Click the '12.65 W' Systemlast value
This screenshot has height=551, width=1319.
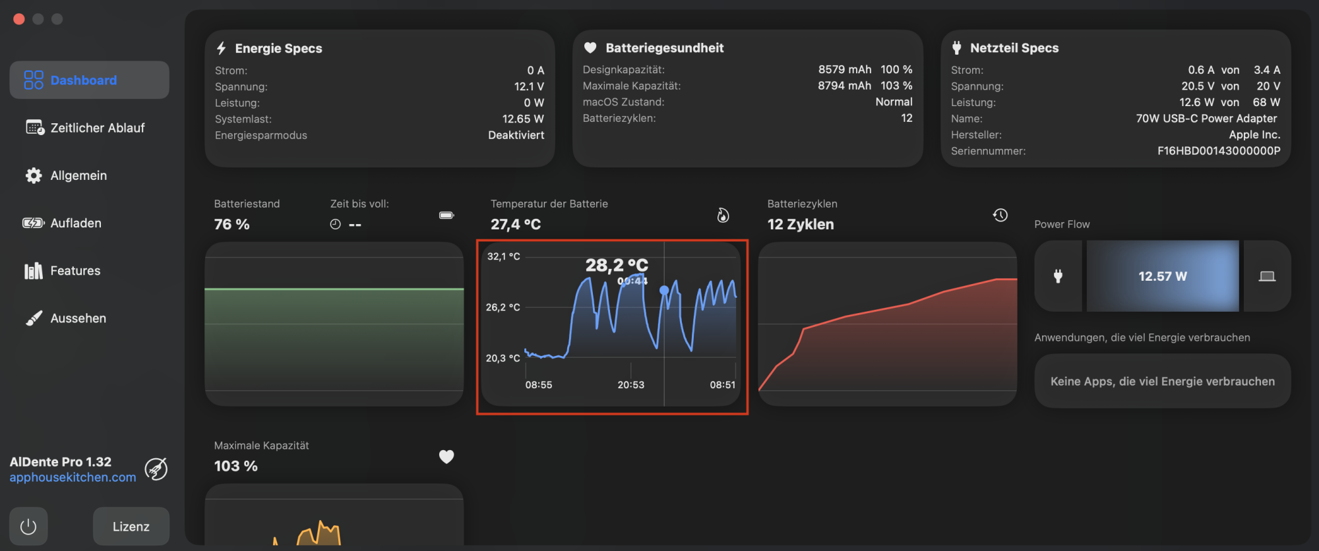click(x=523, y=119)
